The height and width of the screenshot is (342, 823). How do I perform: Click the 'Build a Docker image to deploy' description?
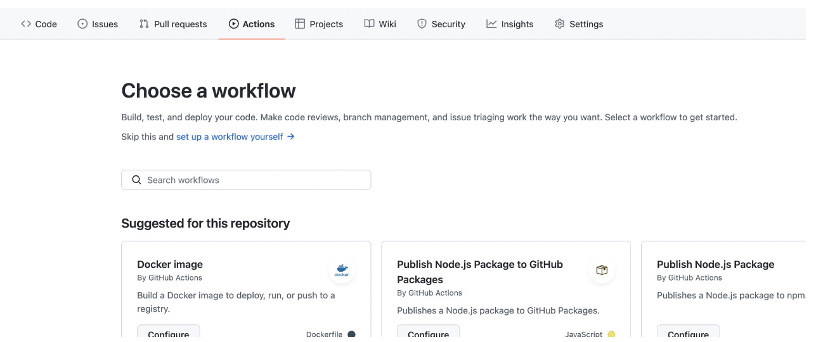click(237, 302)
